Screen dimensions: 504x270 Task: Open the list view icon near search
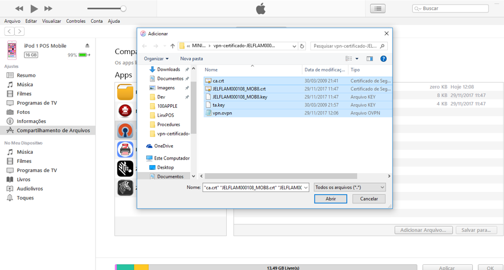click(x=378, y=9)
